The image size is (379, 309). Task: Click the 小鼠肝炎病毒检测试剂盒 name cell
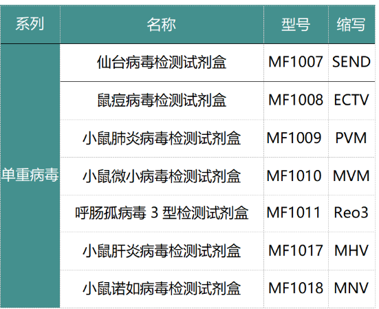coord(162,251)
